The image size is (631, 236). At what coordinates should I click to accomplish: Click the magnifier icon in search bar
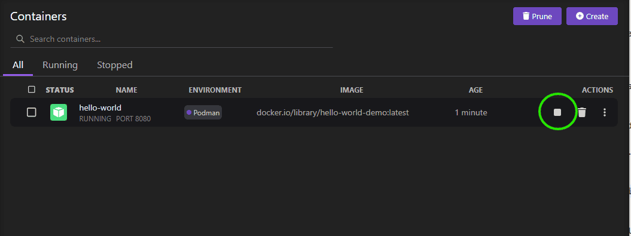click(20, 39)
